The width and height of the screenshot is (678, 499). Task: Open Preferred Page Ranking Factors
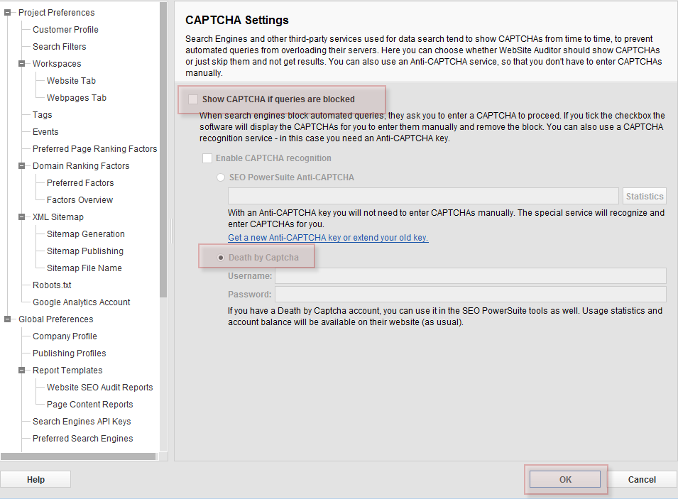94,149
